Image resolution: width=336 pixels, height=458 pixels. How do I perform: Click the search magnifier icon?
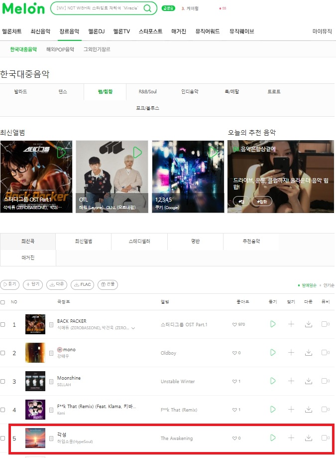click(148, 8)
